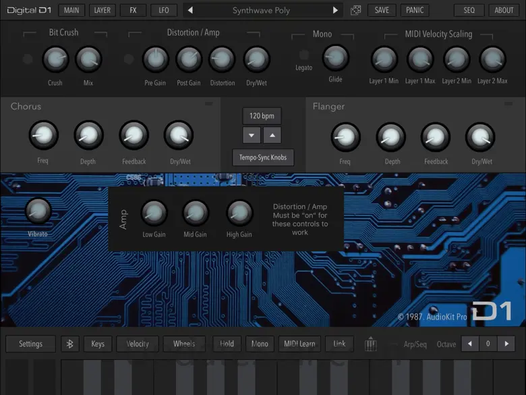Click the Layer 2 Min knob

point(457,59)
